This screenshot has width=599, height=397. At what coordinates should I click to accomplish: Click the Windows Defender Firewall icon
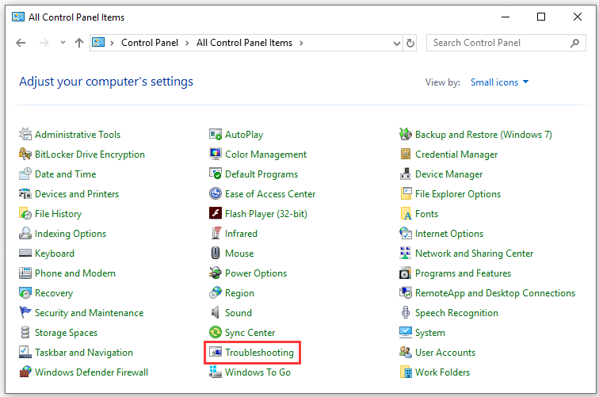[25, 372]
